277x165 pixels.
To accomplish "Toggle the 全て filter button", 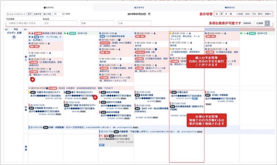I will [x=30, y=14].
